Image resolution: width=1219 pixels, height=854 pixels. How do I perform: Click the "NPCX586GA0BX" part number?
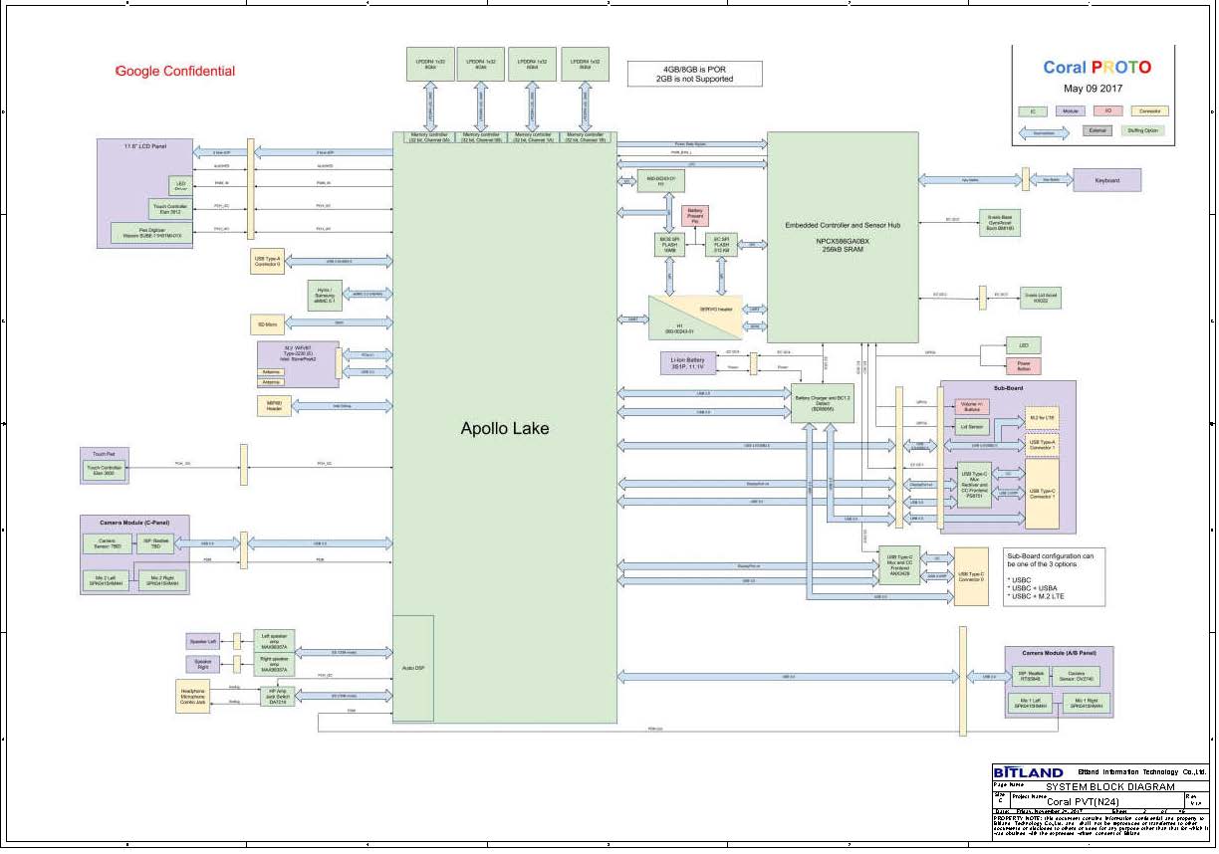(x=843, y=240)
